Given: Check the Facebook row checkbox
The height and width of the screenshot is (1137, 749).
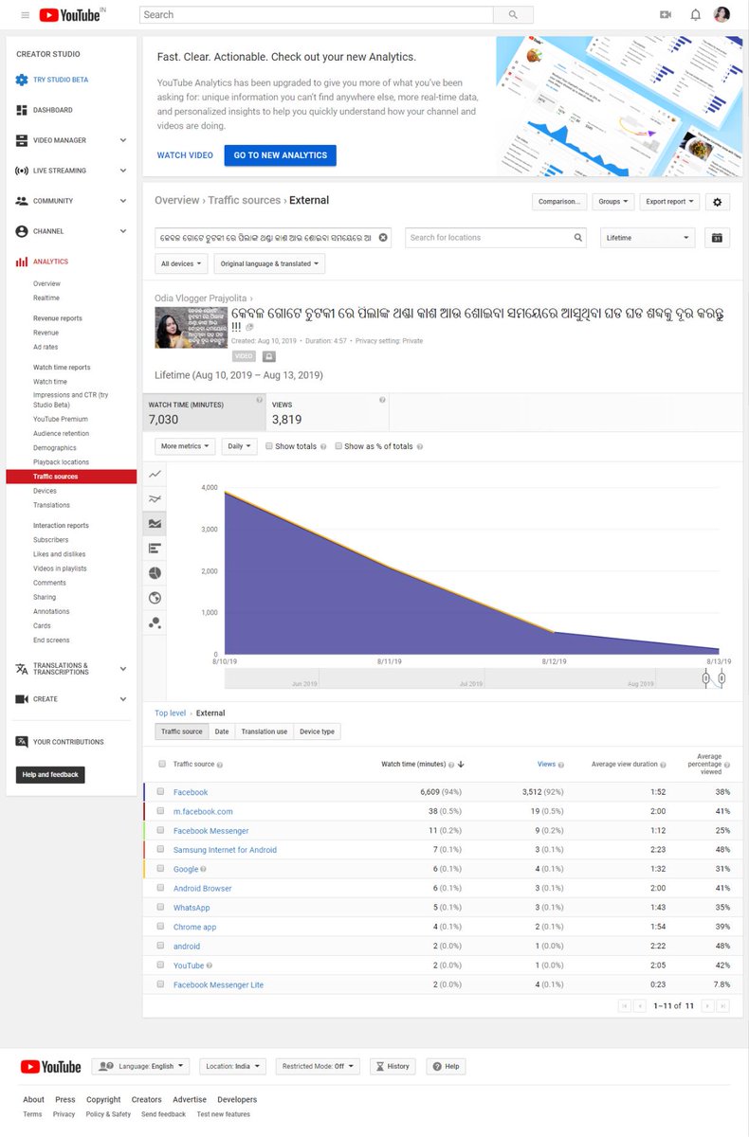Looking at the screenshot, I should [x=161, y=792].
